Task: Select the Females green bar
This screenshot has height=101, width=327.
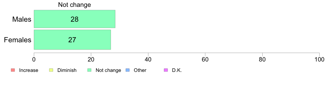Action: point(72,40)
